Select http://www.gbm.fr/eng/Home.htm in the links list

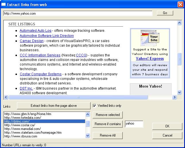pos(44,114)
